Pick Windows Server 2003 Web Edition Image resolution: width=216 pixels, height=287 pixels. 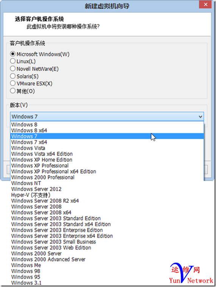point(107,248)
